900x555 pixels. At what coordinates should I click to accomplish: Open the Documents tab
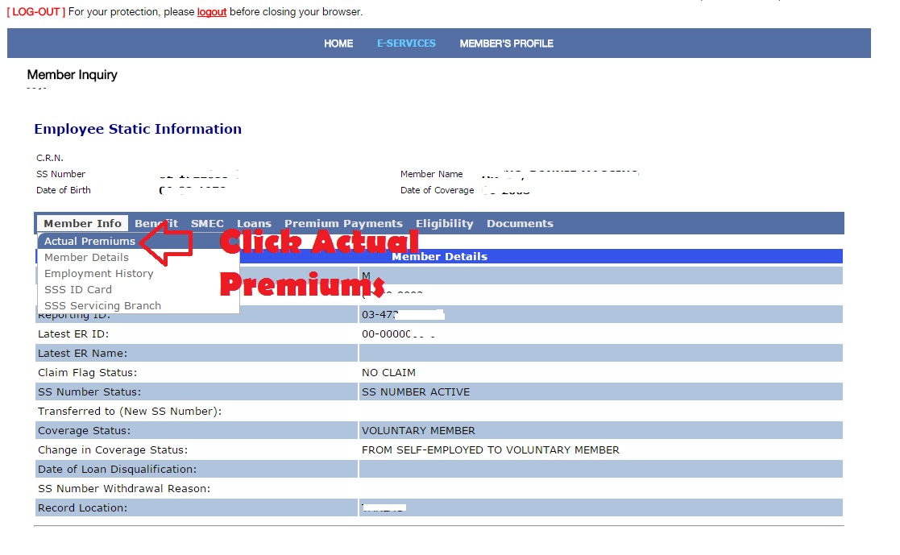pyautogui.click(x=520, y=223)
